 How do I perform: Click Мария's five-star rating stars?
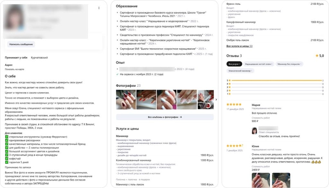pos(234,104)
